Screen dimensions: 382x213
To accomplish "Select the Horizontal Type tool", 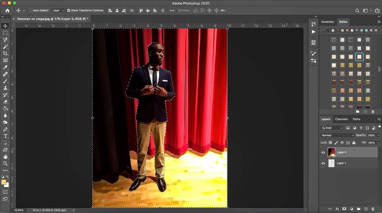I will 5,136.
